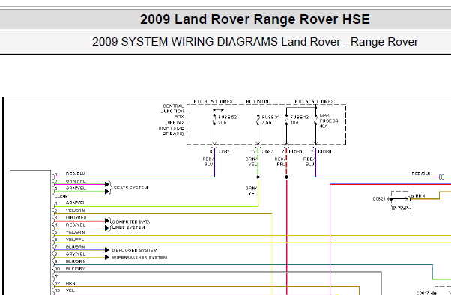Click the "YEL/PPL" wire label at pin 6
451x295 pixels.
point(75,240)
